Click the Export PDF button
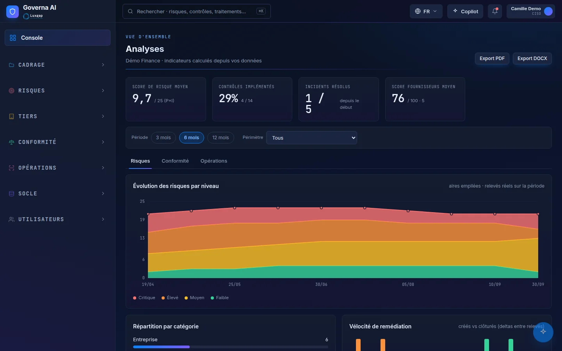The height and width of the screenshot is (351, 562). 492,58
